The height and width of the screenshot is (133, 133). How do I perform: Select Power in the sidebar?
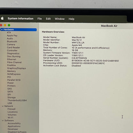[11, 83]
